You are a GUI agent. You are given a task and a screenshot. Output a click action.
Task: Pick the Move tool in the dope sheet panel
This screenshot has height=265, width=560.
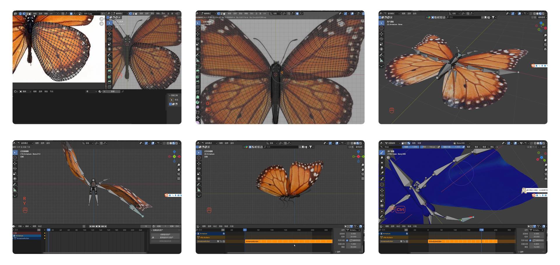click(x=15, y=163)
